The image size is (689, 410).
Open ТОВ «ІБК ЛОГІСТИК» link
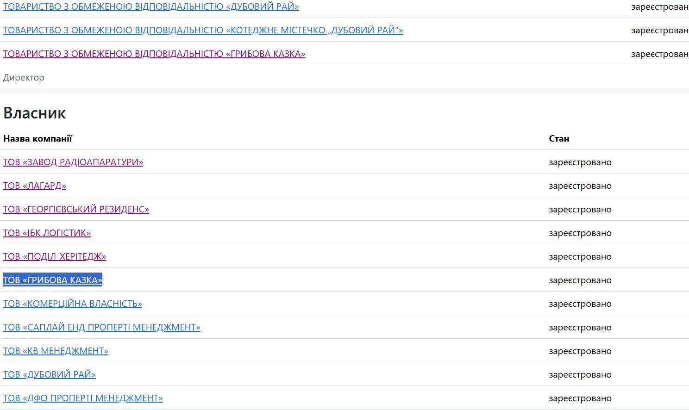47,233
